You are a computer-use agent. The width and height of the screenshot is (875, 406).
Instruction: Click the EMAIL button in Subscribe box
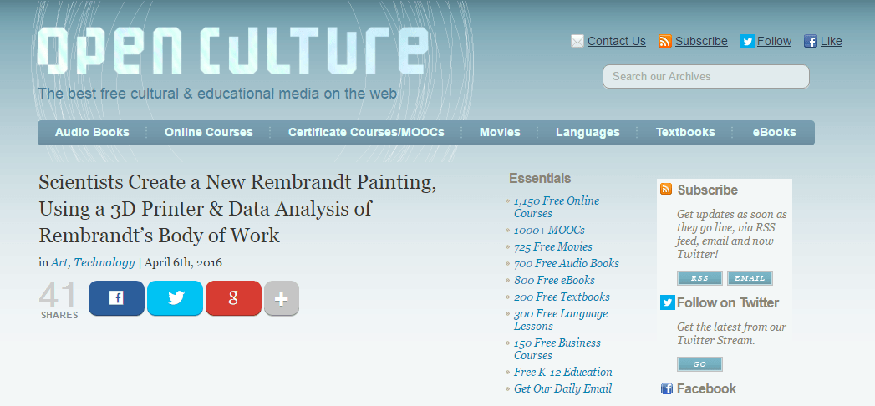pos(750,278)
